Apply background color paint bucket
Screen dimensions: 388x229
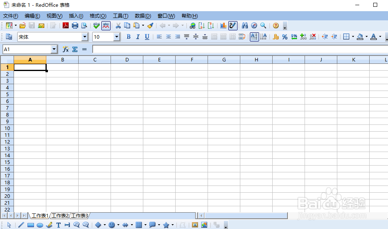pyautogui.click(x=360, y=37)
